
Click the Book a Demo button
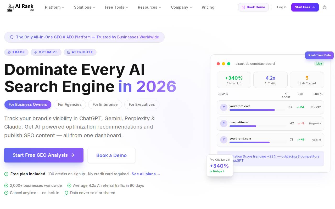point(111,155)
